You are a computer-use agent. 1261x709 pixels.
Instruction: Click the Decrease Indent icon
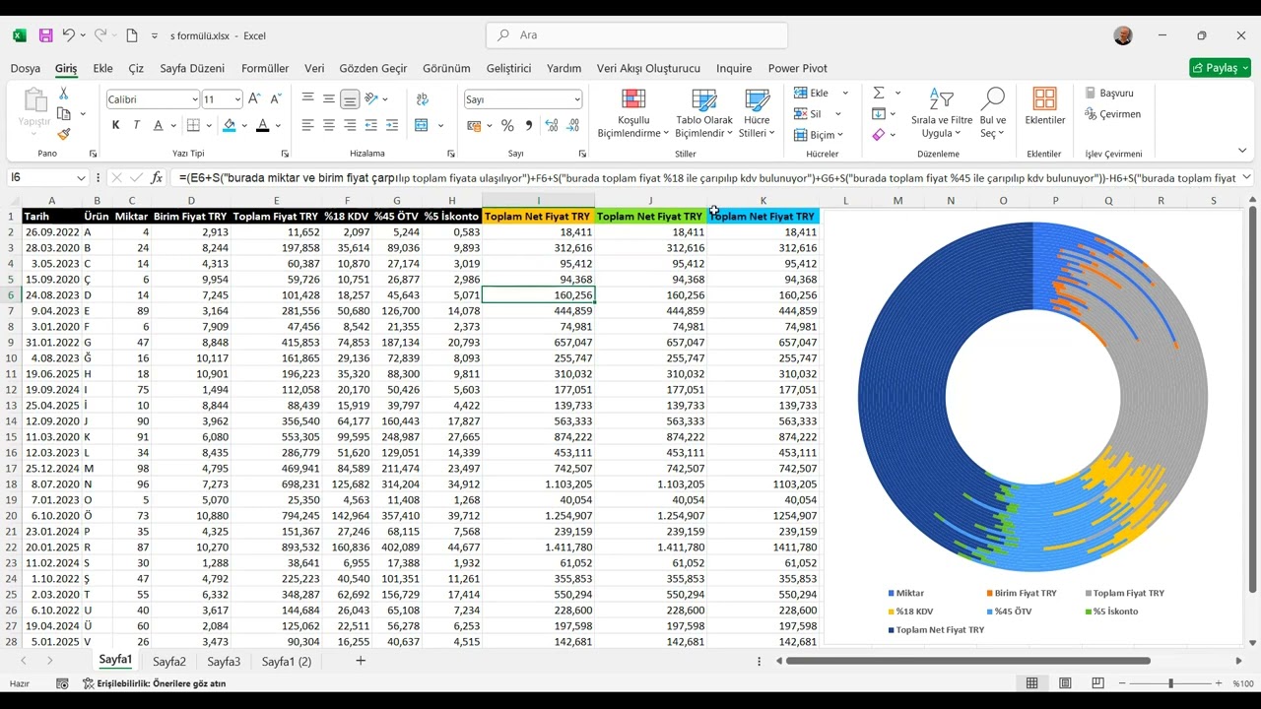point(371,125)
